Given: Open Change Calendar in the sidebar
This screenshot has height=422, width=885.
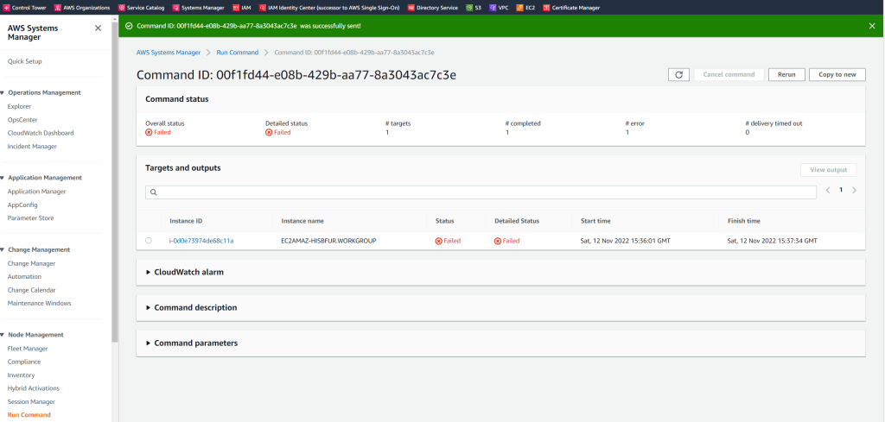Looking at the screenshot, I should [32, 290].
